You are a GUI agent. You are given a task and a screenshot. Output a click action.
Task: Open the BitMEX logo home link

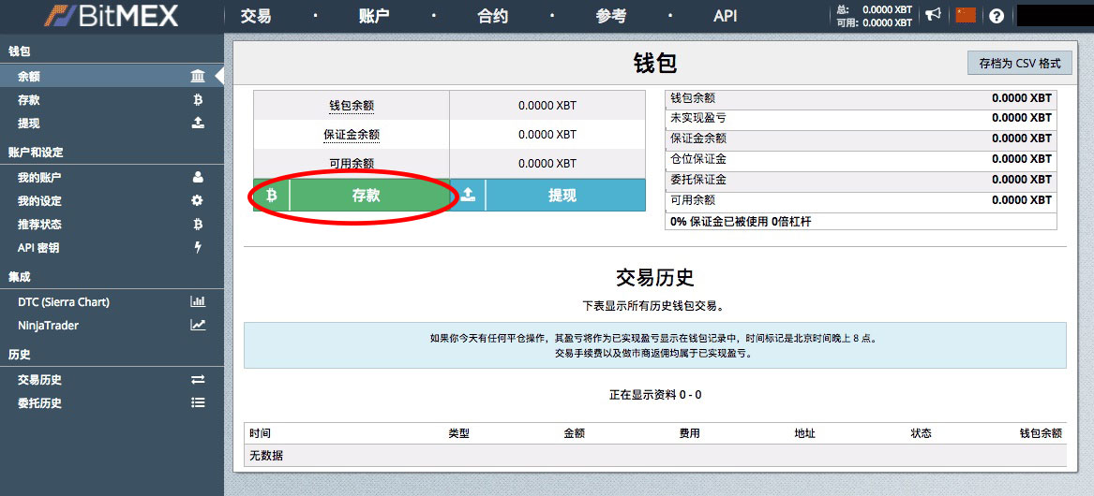(112, 15)
